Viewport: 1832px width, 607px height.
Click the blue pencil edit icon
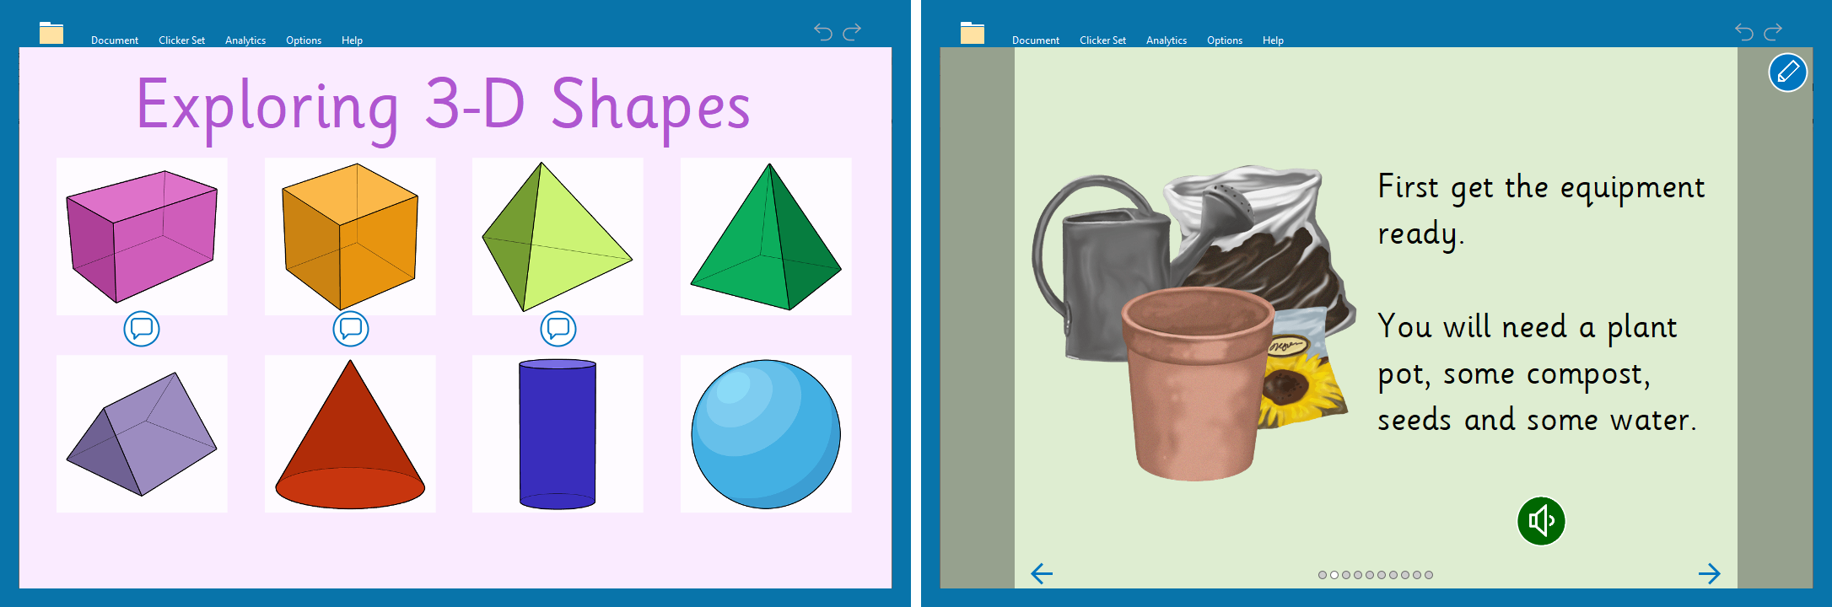[1787, 73]
